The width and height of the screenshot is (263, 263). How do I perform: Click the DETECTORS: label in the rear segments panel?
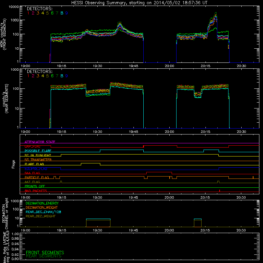pos(39,71)
